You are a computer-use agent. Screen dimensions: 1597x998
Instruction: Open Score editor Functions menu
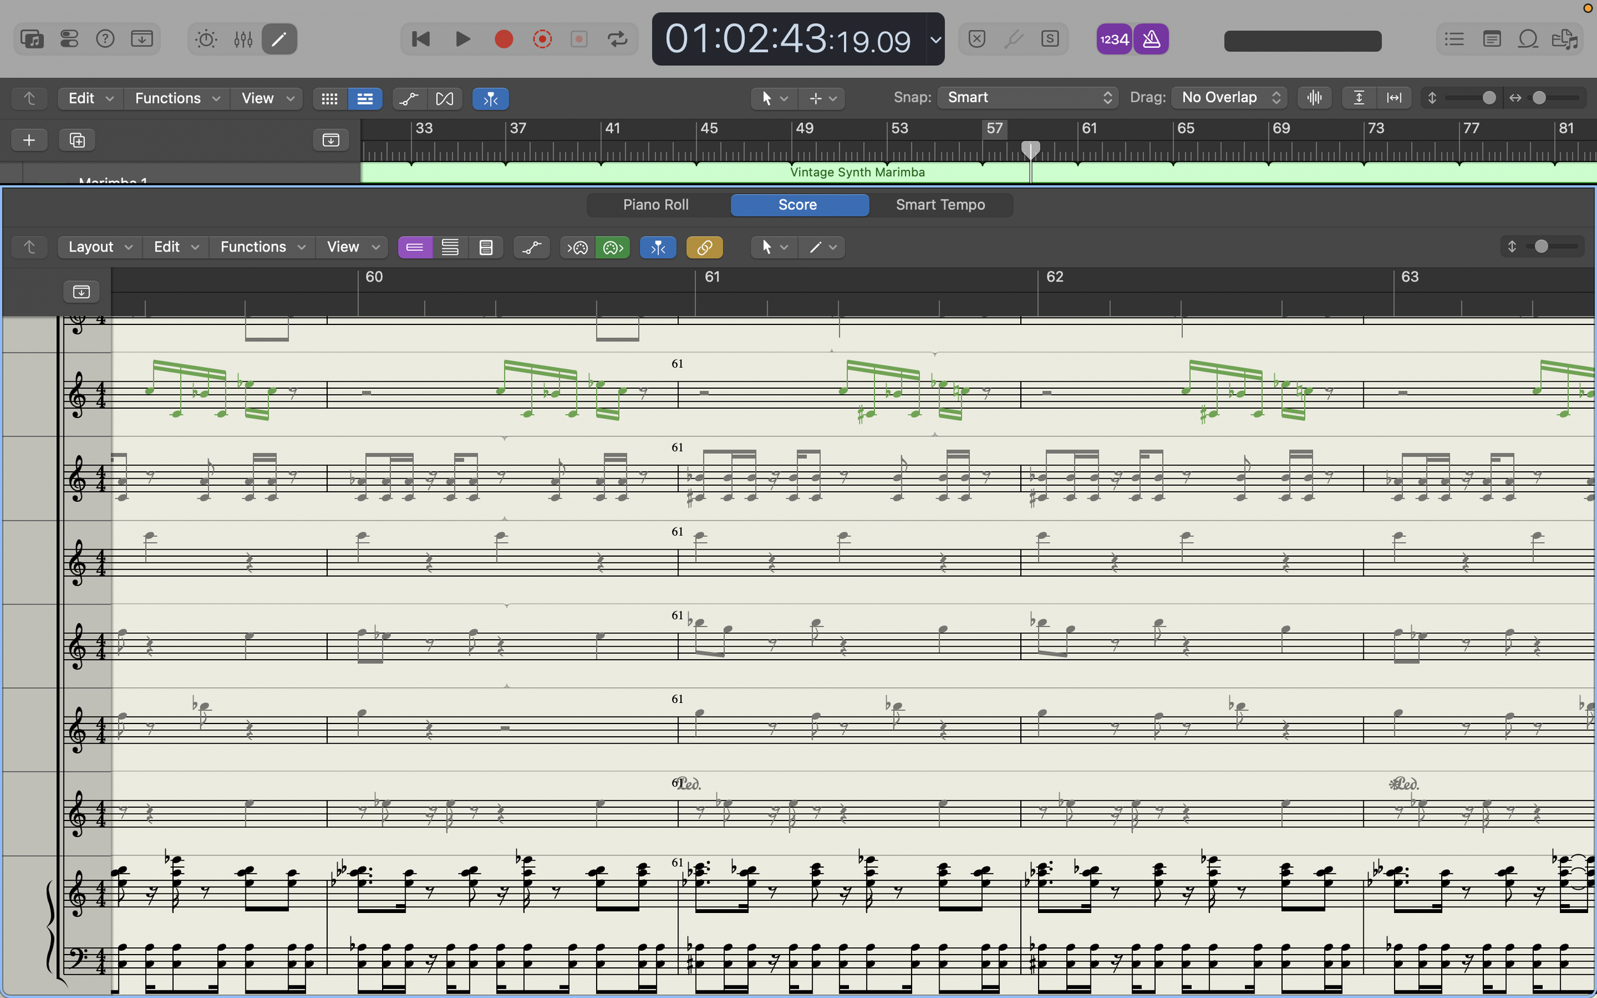click(262, 247)
